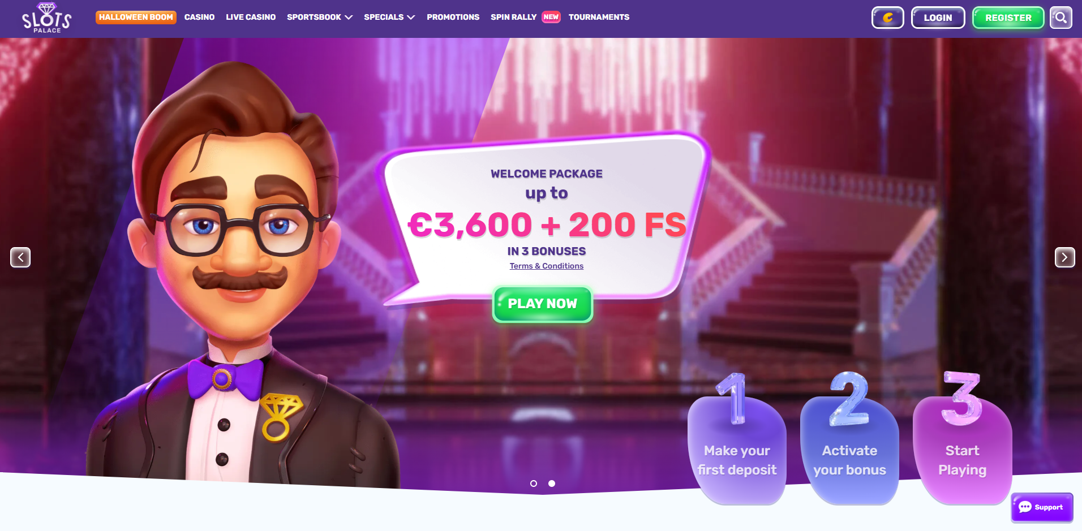
Task: Go to the Tournaments page
Action: point(599,17)
